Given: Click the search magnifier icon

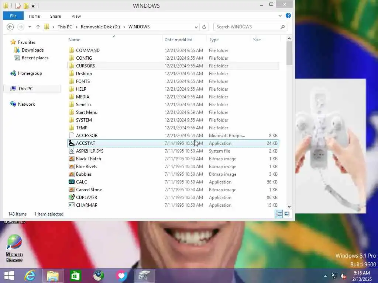Looking at the screenshot, I should pos(283,27).
